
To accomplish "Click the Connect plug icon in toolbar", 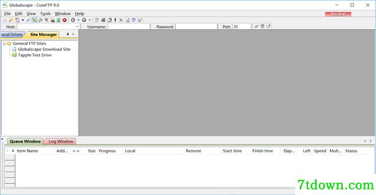I will pos(28,20).
